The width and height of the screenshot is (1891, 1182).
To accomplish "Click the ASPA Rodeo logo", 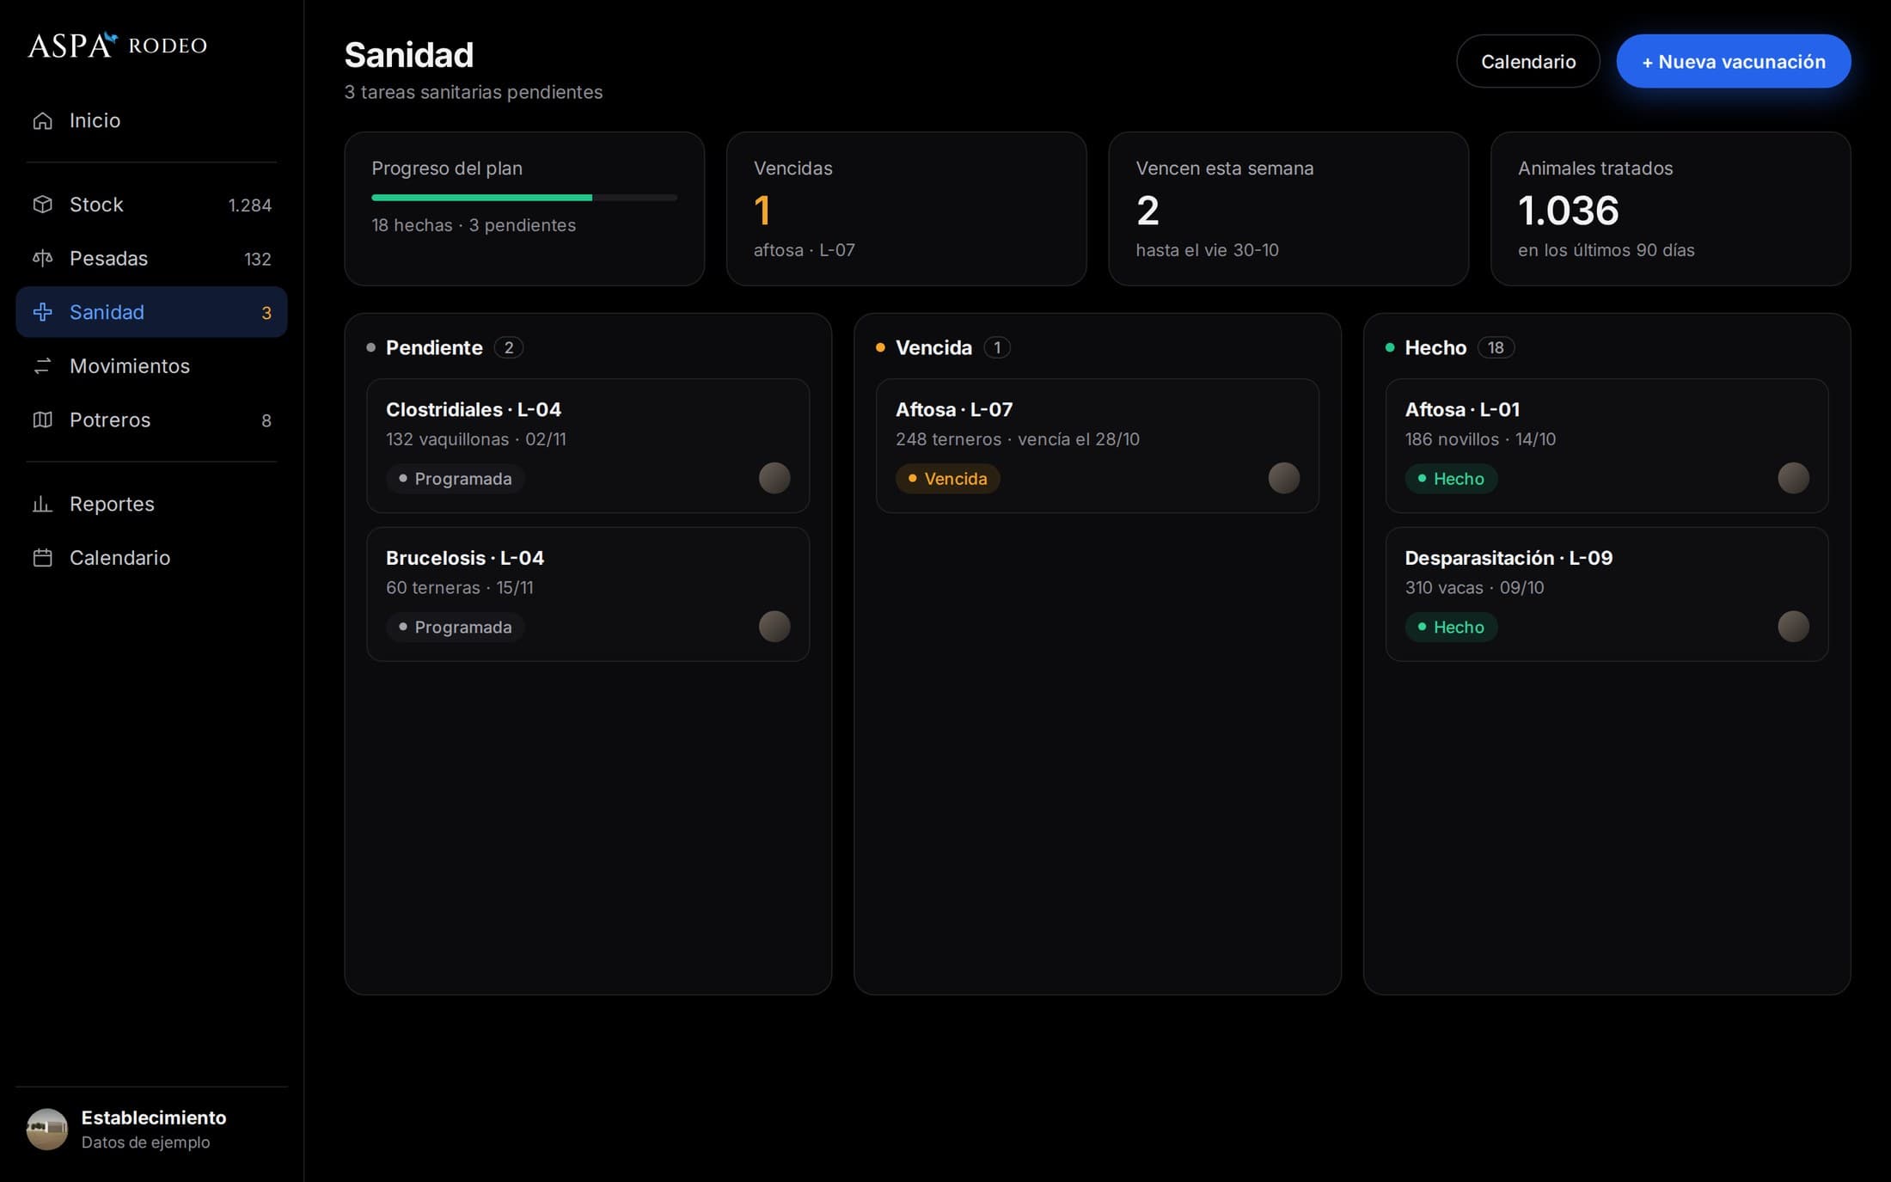I will 118,45.
